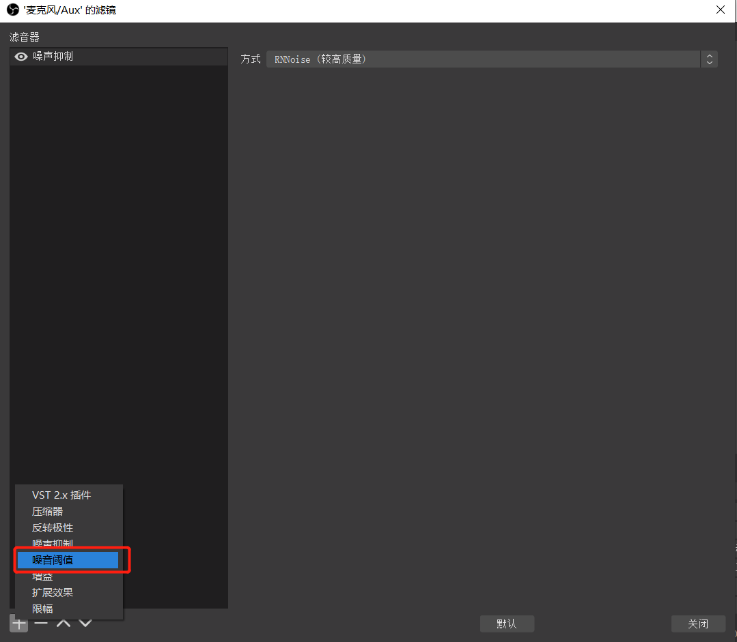Click the OBS logo in title bar
737x642 pixels.
(12, 10)
